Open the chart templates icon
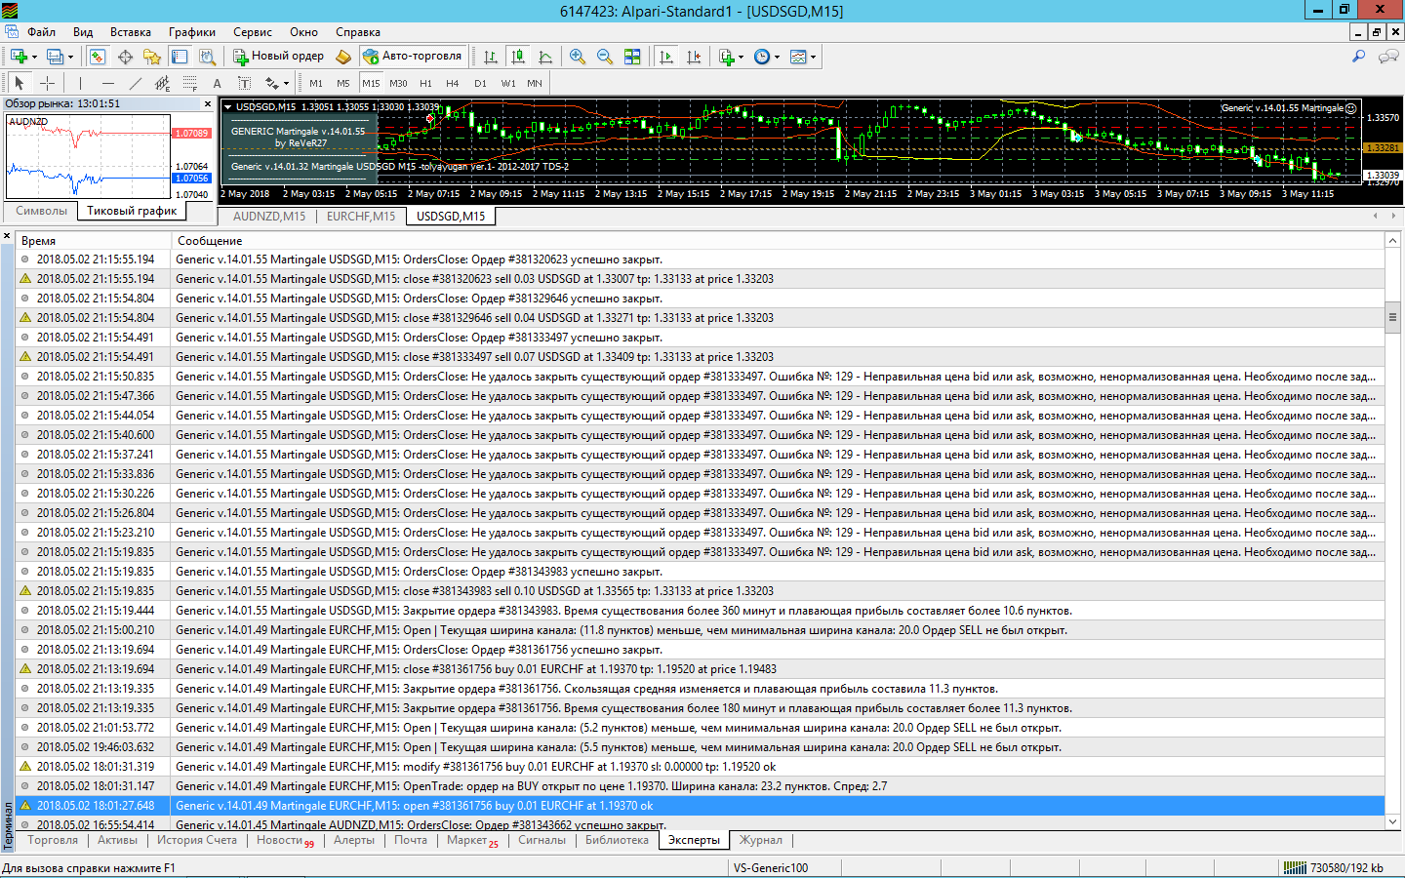Image resolution: width=1405 pixels, height=878 pixels. [x=798, y=57]
